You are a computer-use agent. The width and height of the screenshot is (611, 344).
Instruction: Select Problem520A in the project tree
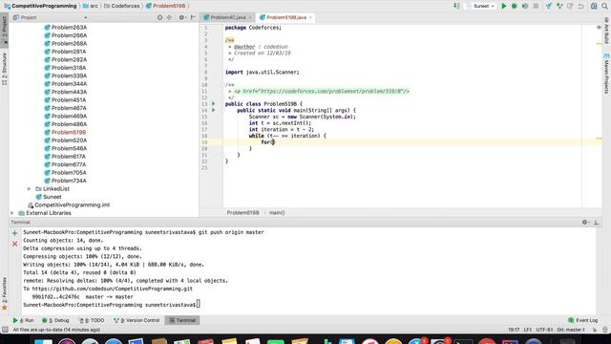(66, 140)
